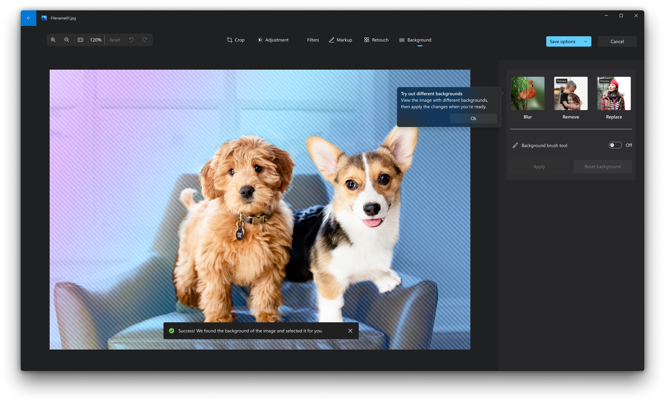Click the Blur background preview thumbnail

tap(528, 93)
